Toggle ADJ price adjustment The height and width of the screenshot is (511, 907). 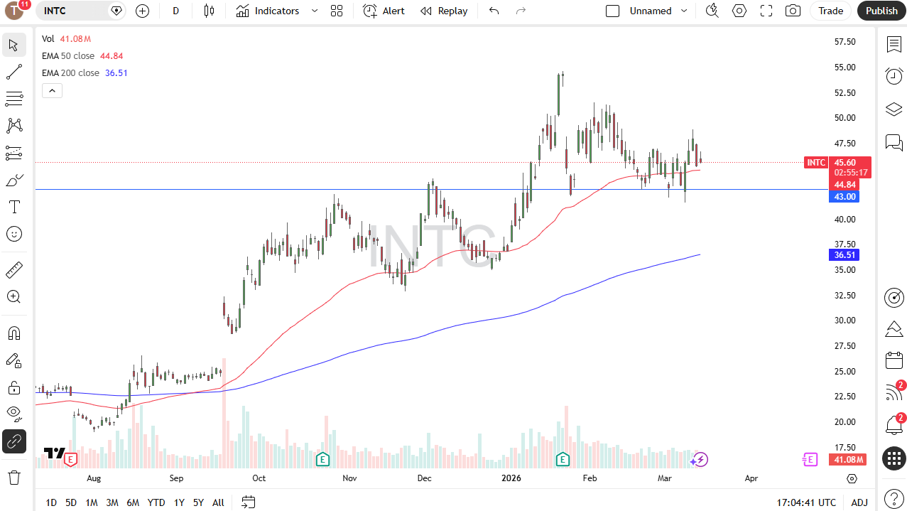point(859,502)
